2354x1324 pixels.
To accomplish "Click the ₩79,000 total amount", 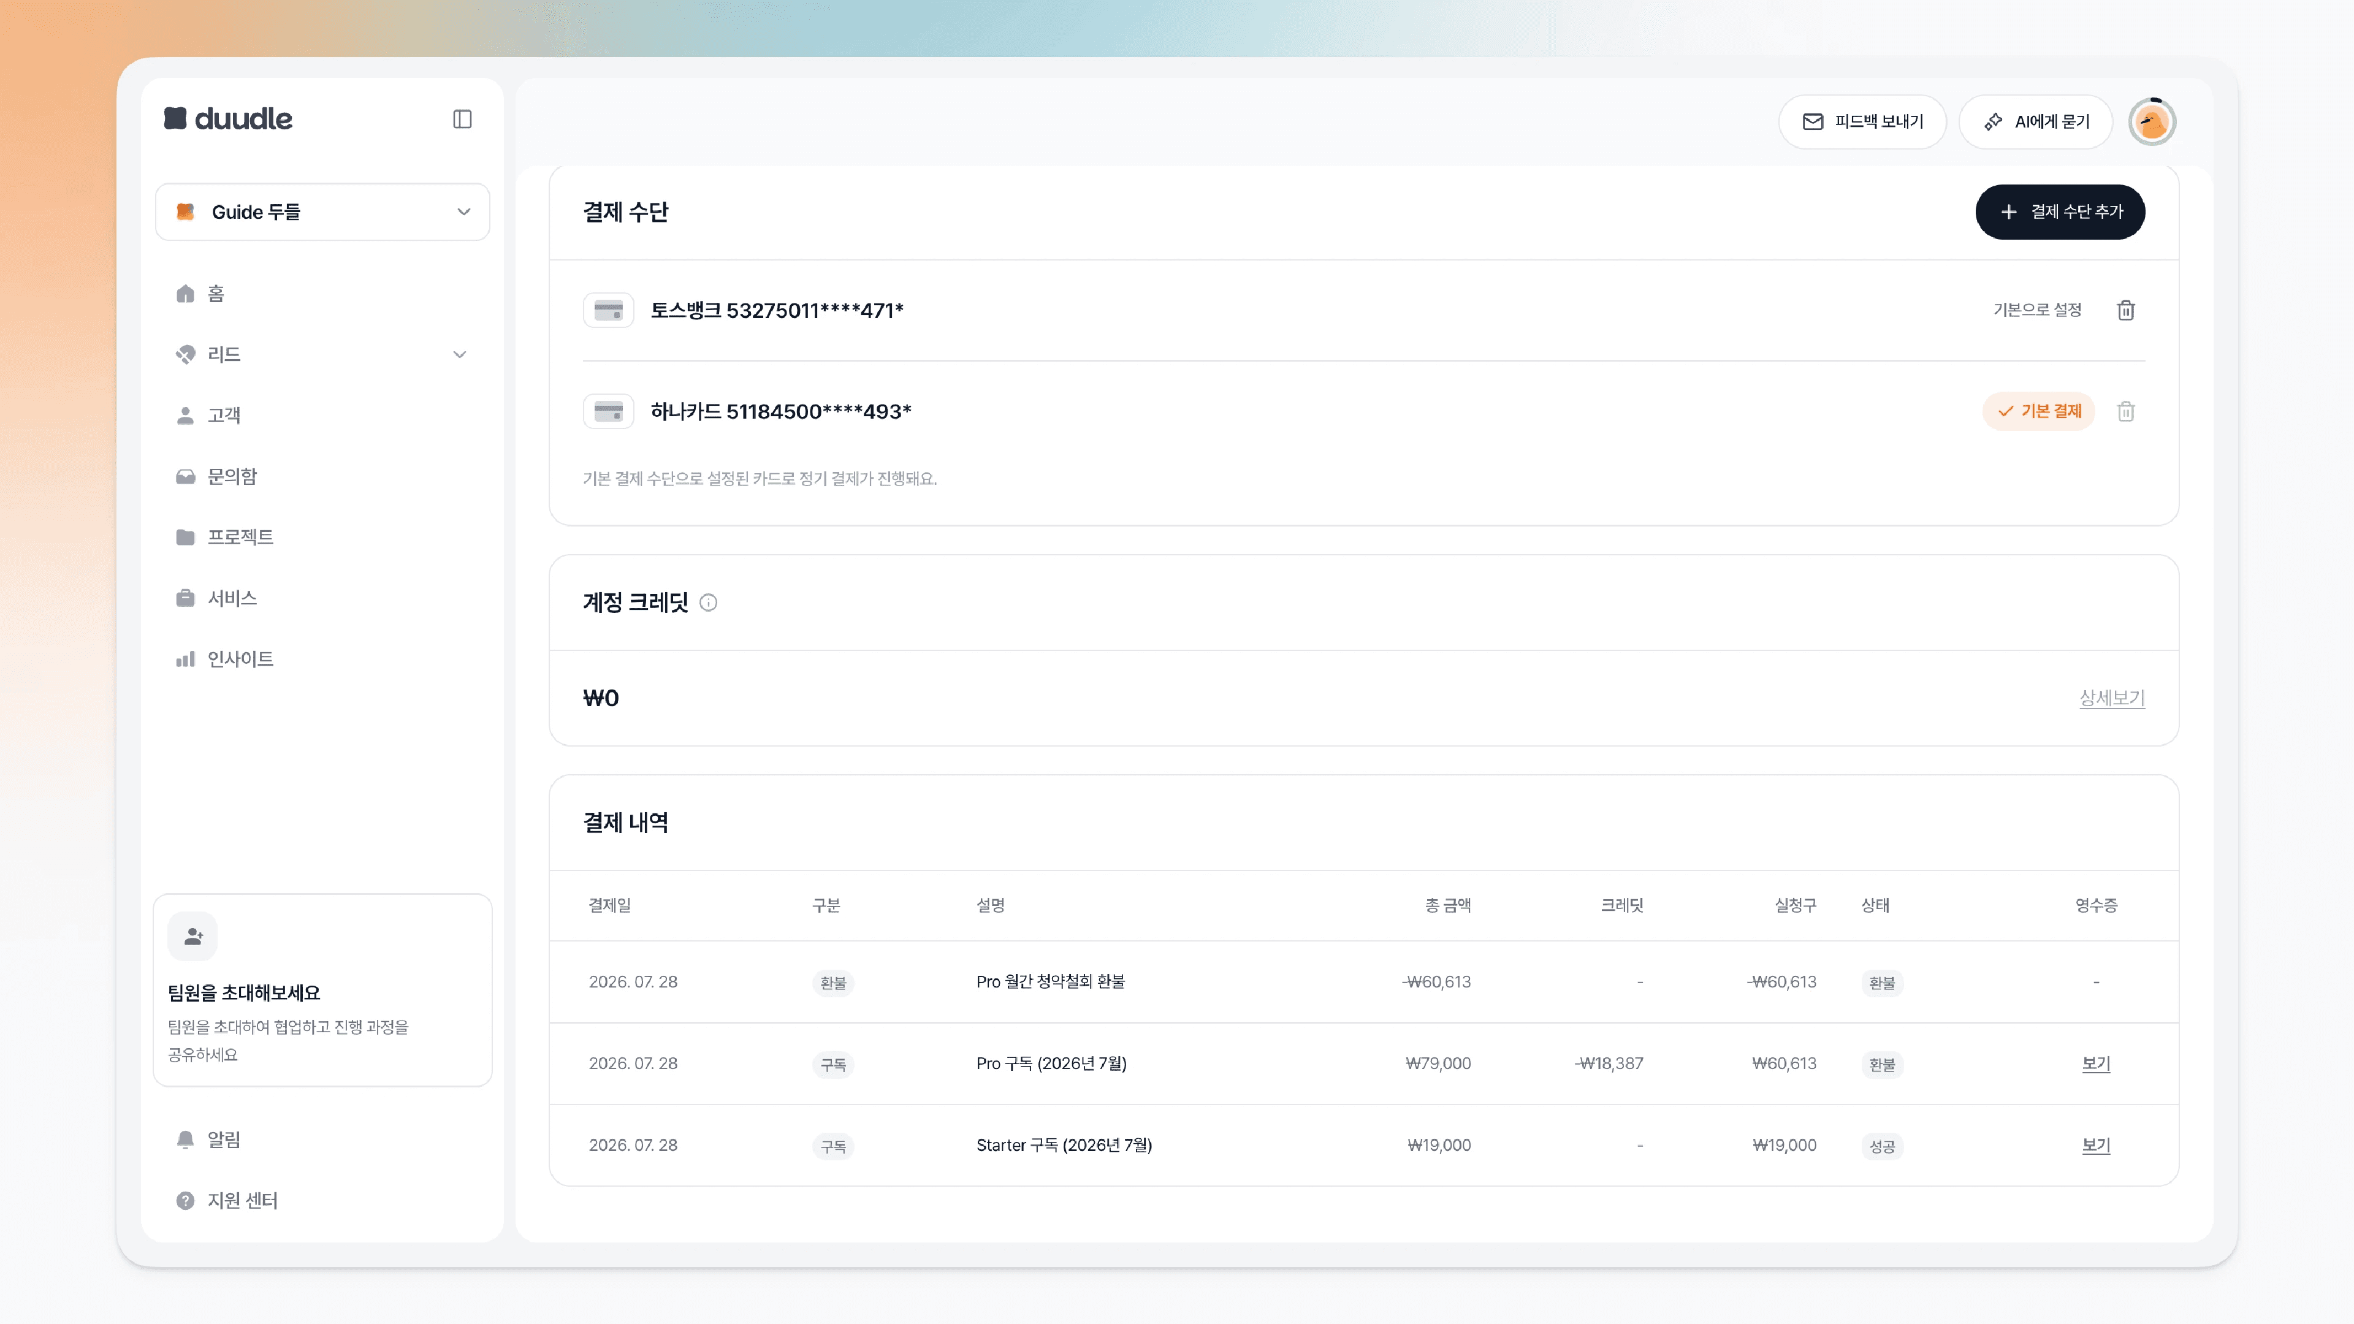I will [x=1438, y=1063].
